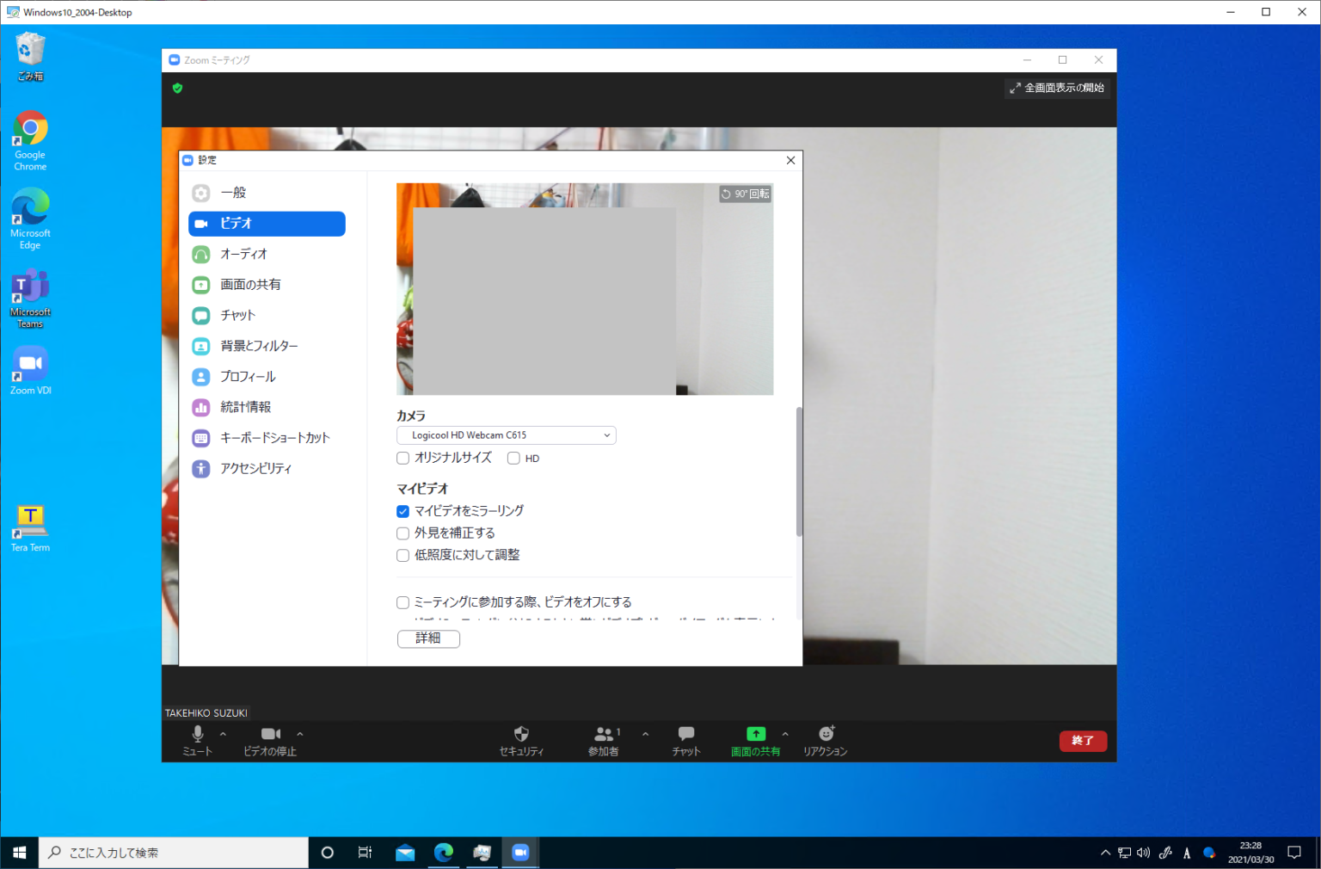This screenshot has height=869, width=1321.
Task: Start screen sharing with 画面の共有
Action: 755,740
